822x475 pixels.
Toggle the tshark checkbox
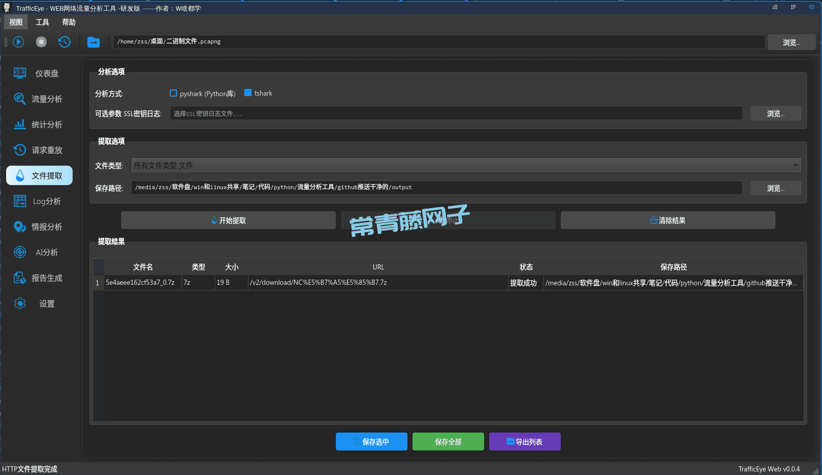coord(248,93)
